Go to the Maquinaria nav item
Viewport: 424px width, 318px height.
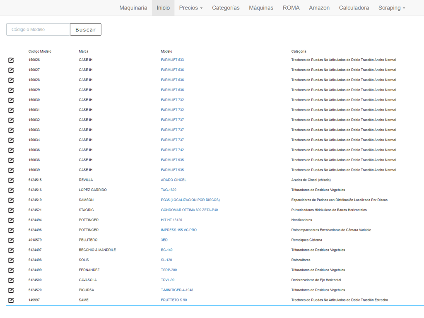pyautogui.click(x=133, y=8)
